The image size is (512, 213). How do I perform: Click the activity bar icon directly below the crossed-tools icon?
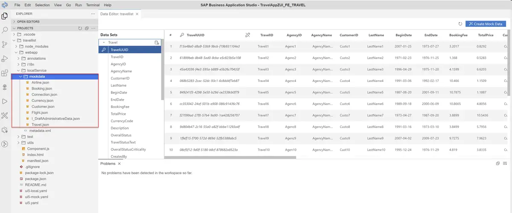[5, 130]
